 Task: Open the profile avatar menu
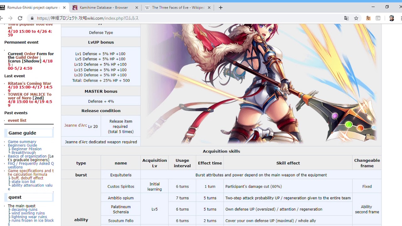tap(391, 18)
